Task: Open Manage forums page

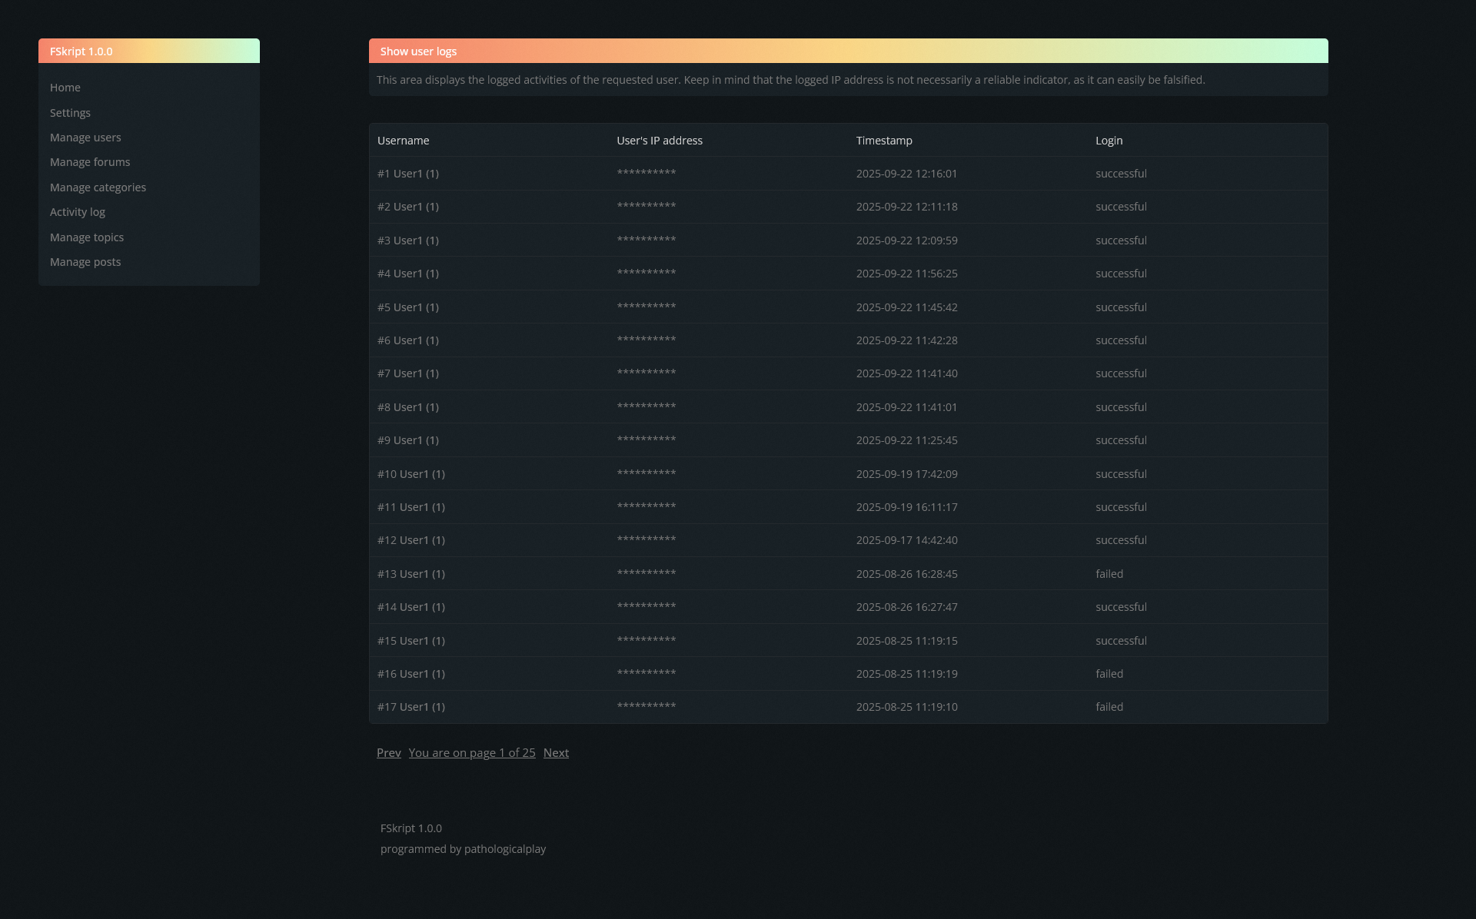Action: click(90, 162)
